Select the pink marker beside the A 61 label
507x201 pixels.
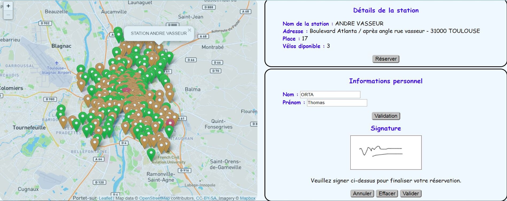[x=170, y=123]
